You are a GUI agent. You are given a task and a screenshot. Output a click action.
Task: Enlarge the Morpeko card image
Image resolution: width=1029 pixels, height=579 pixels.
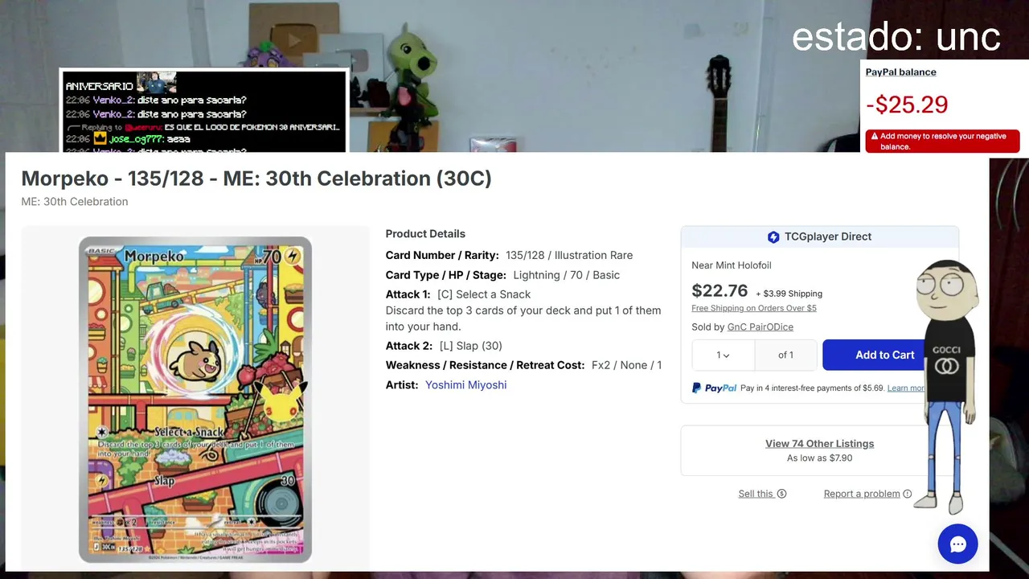pos(195,400)
